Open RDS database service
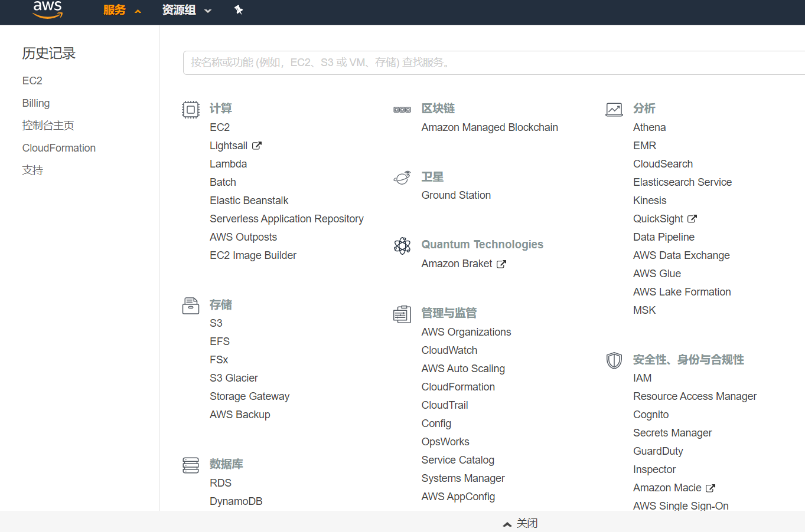 point(221,483)
